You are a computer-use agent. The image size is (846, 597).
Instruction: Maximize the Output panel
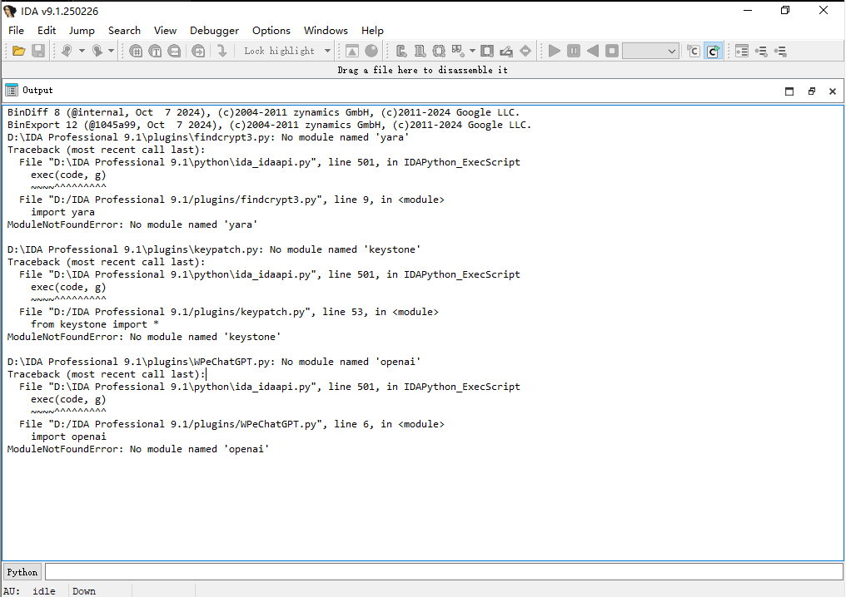coord(789,91)
